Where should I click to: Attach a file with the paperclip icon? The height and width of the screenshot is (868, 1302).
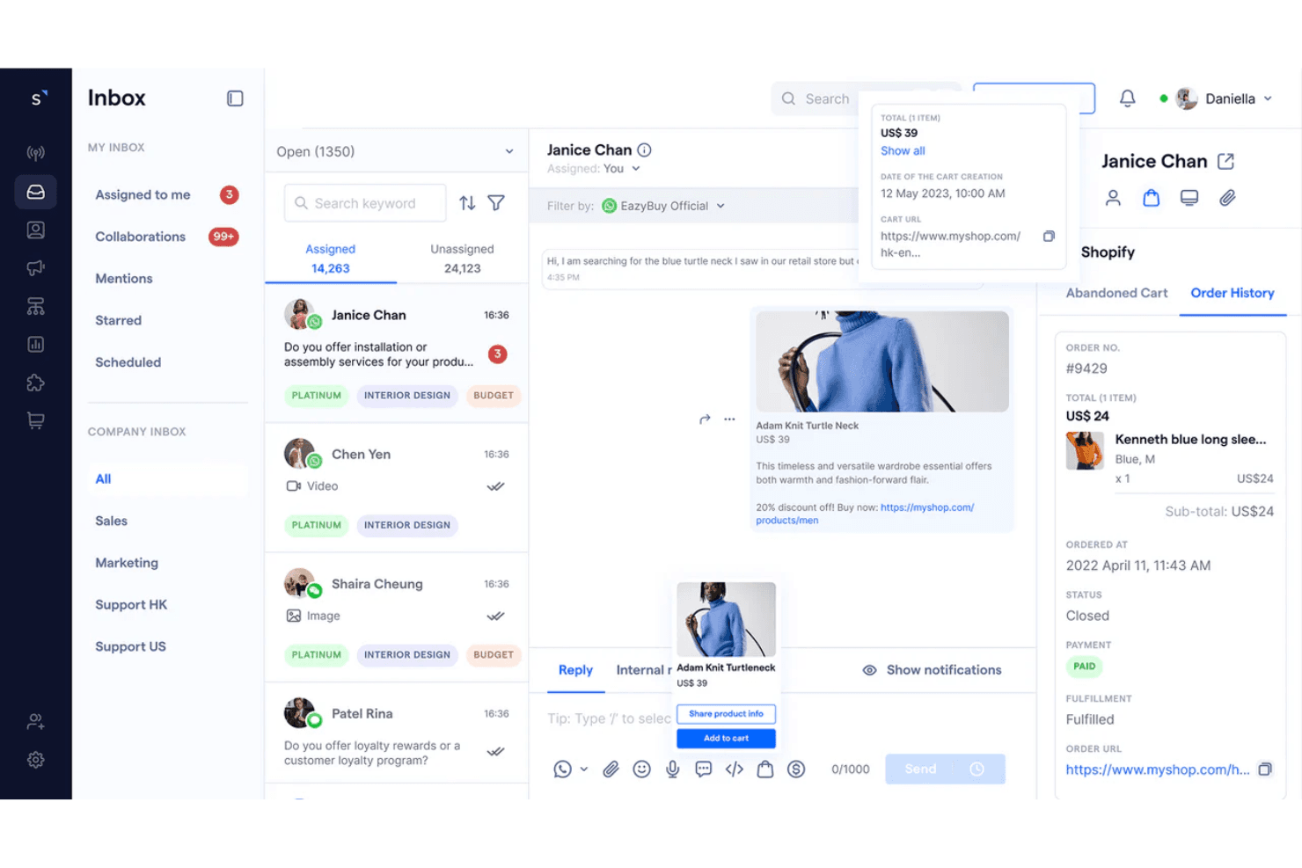click(x=611, y=770)
